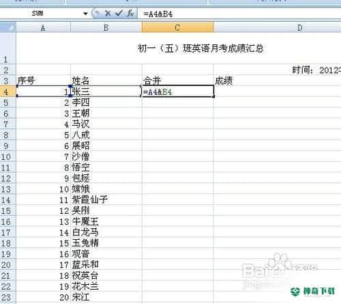The height and width of the screenshot is (304, 341).
Task: Select column D header
Action: 277,28
